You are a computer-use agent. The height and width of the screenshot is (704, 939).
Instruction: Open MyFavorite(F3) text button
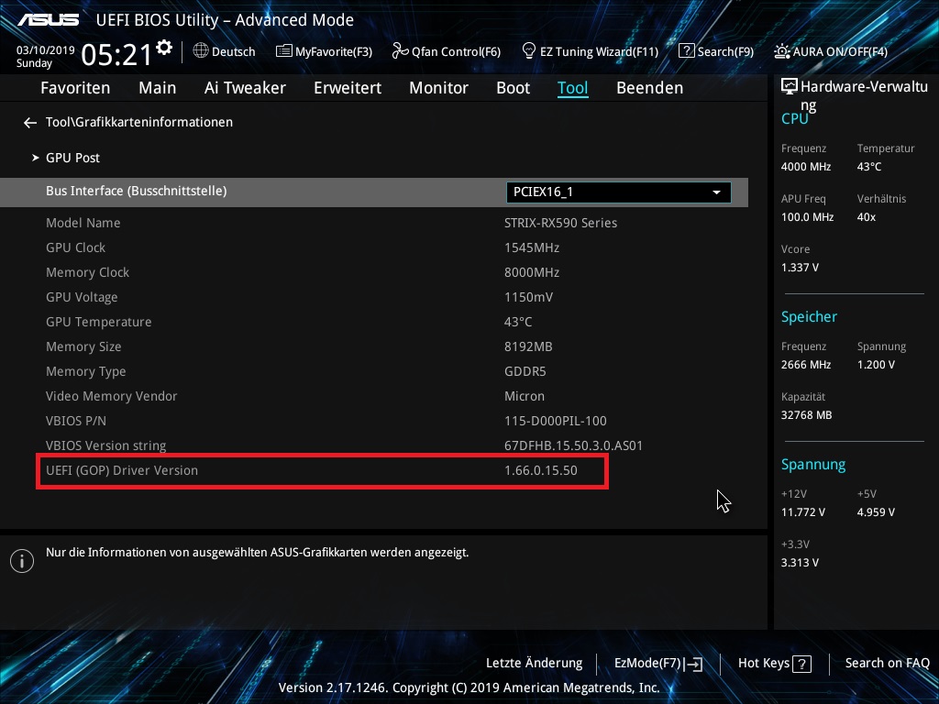click(x=334, y=51)
